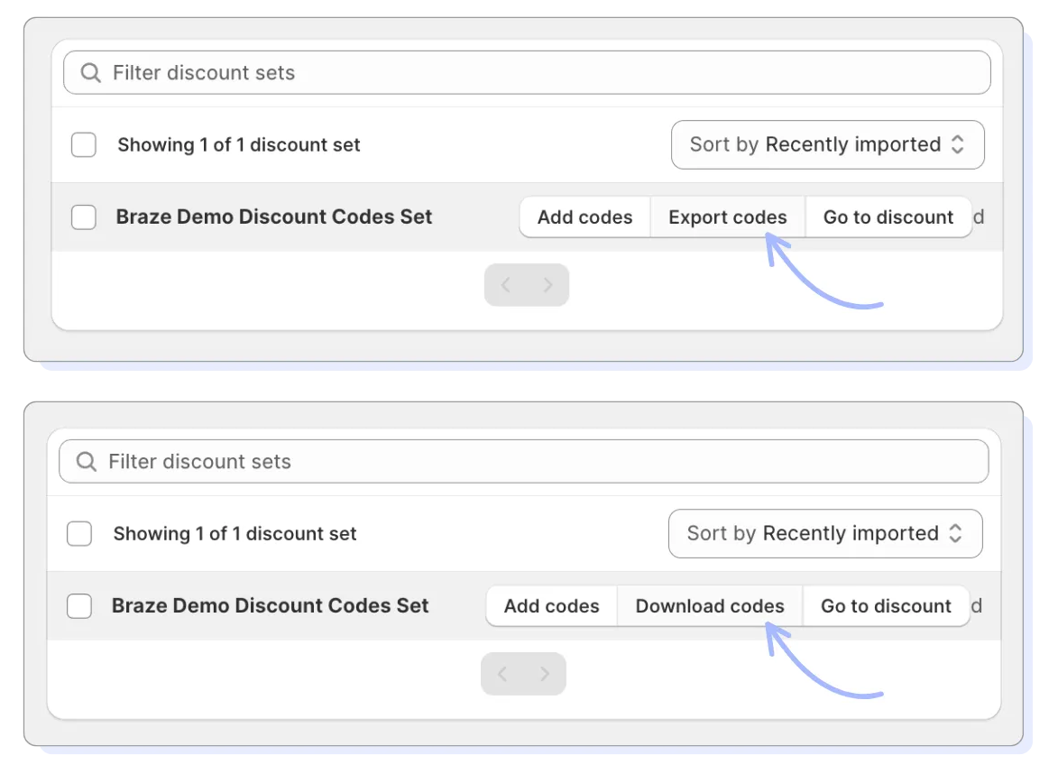Check Braze Demo Discount Codes Set row in lower panel
The image size is (1049, 774).
tap(79, 605)
